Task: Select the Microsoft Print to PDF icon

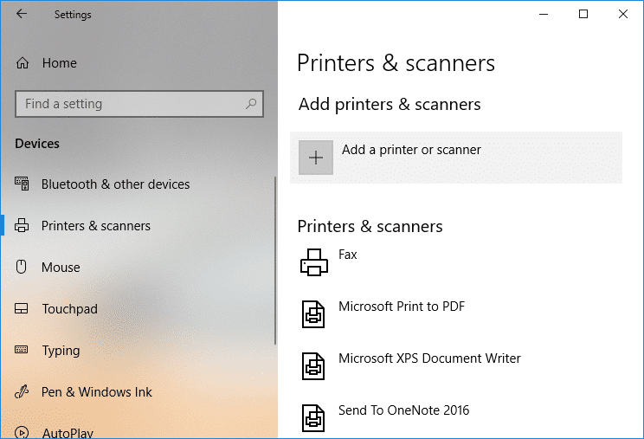Action: pyautogui.click(x=313, y=314)
